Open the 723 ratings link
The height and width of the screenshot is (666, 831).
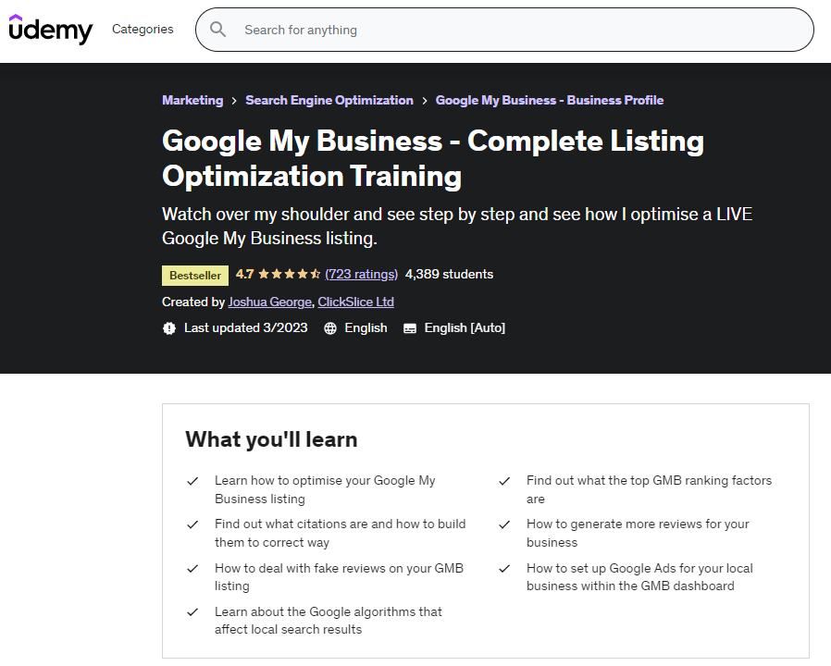(362, 274)
